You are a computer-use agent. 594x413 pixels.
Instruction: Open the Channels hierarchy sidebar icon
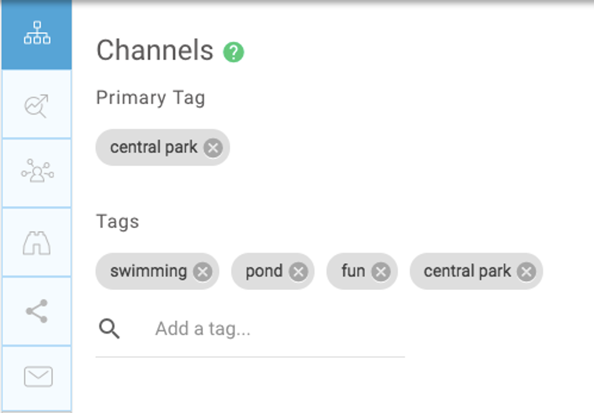click(37, 33)
